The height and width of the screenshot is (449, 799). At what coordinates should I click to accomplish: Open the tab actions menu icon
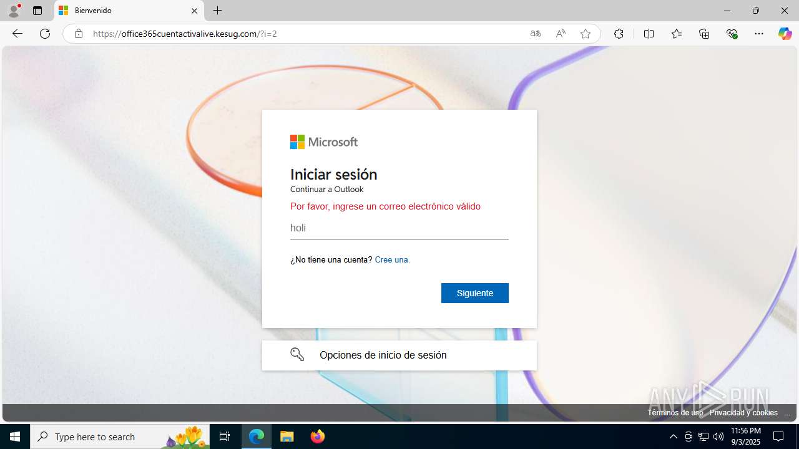37,11
